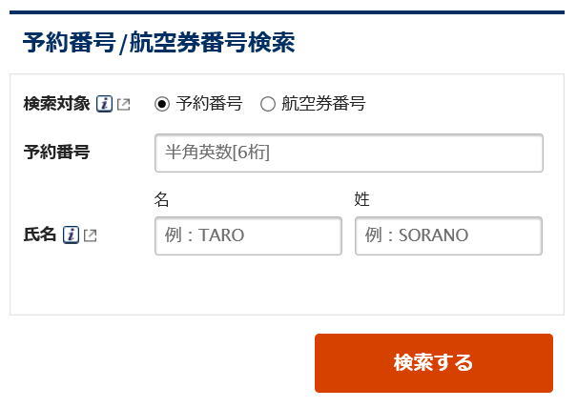The image size is (577, 408).
Task: Click the last name field showing 例：SORANO
Action: [x=448, y=235]
